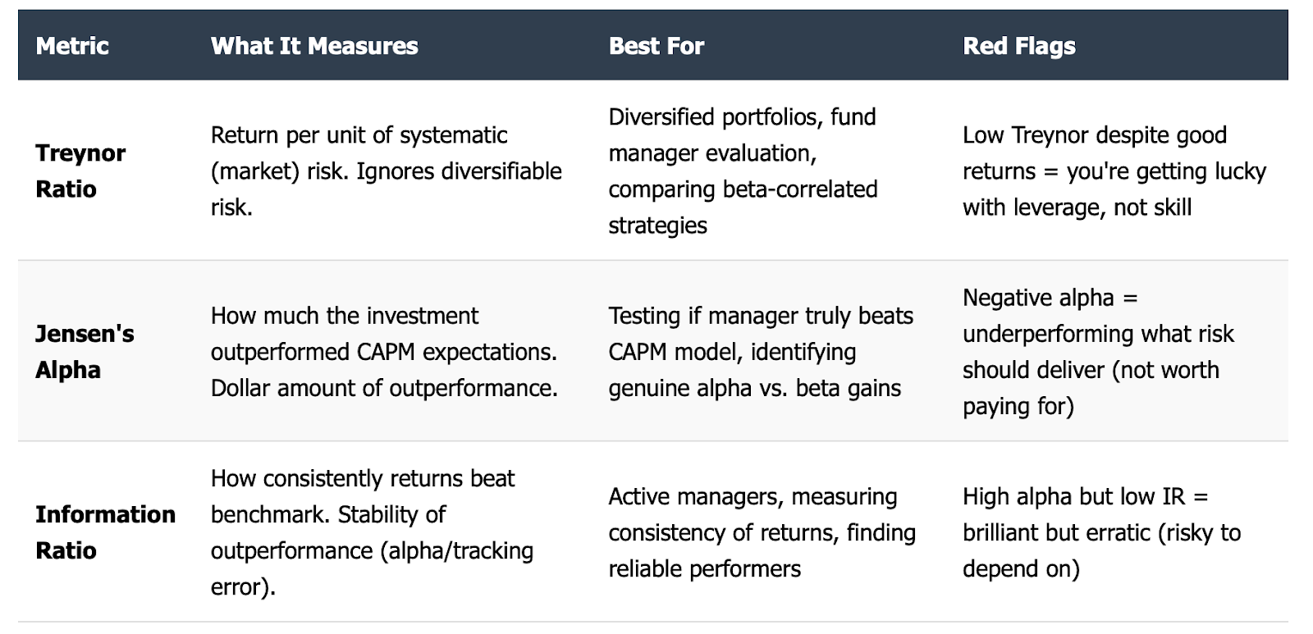Select the Treynor Ratio row label
This screenshot has height=634, width=1313.
click(x=80, y=171)
